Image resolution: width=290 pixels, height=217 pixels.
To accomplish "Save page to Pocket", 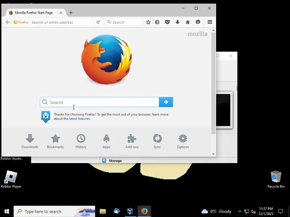I will (167, 22).
